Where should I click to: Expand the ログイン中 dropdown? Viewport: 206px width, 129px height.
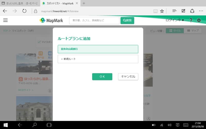pyautogui.click(x=175, y=20)
